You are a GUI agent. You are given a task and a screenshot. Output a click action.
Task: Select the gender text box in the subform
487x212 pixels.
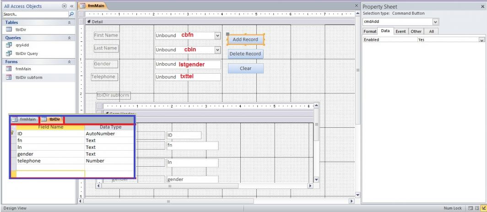(192, 179)
